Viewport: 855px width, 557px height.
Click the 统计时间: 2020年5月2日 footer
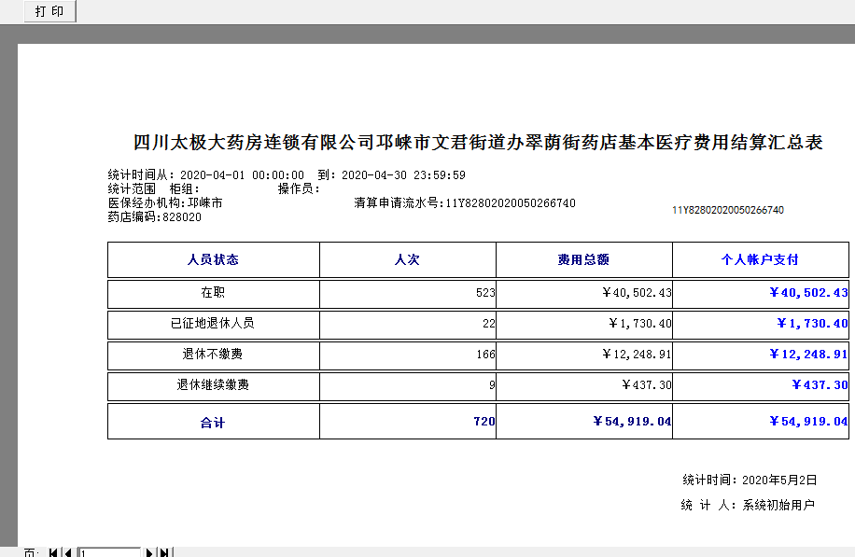pyautogui.click(x=750, y=480)
